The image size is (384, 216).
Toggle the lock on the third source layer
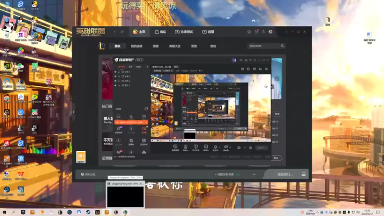[119, 81]
